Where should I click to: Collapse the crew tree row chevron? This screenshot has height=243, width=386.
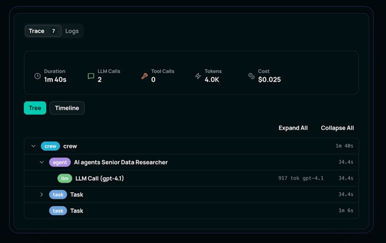(x=33, y=146)
